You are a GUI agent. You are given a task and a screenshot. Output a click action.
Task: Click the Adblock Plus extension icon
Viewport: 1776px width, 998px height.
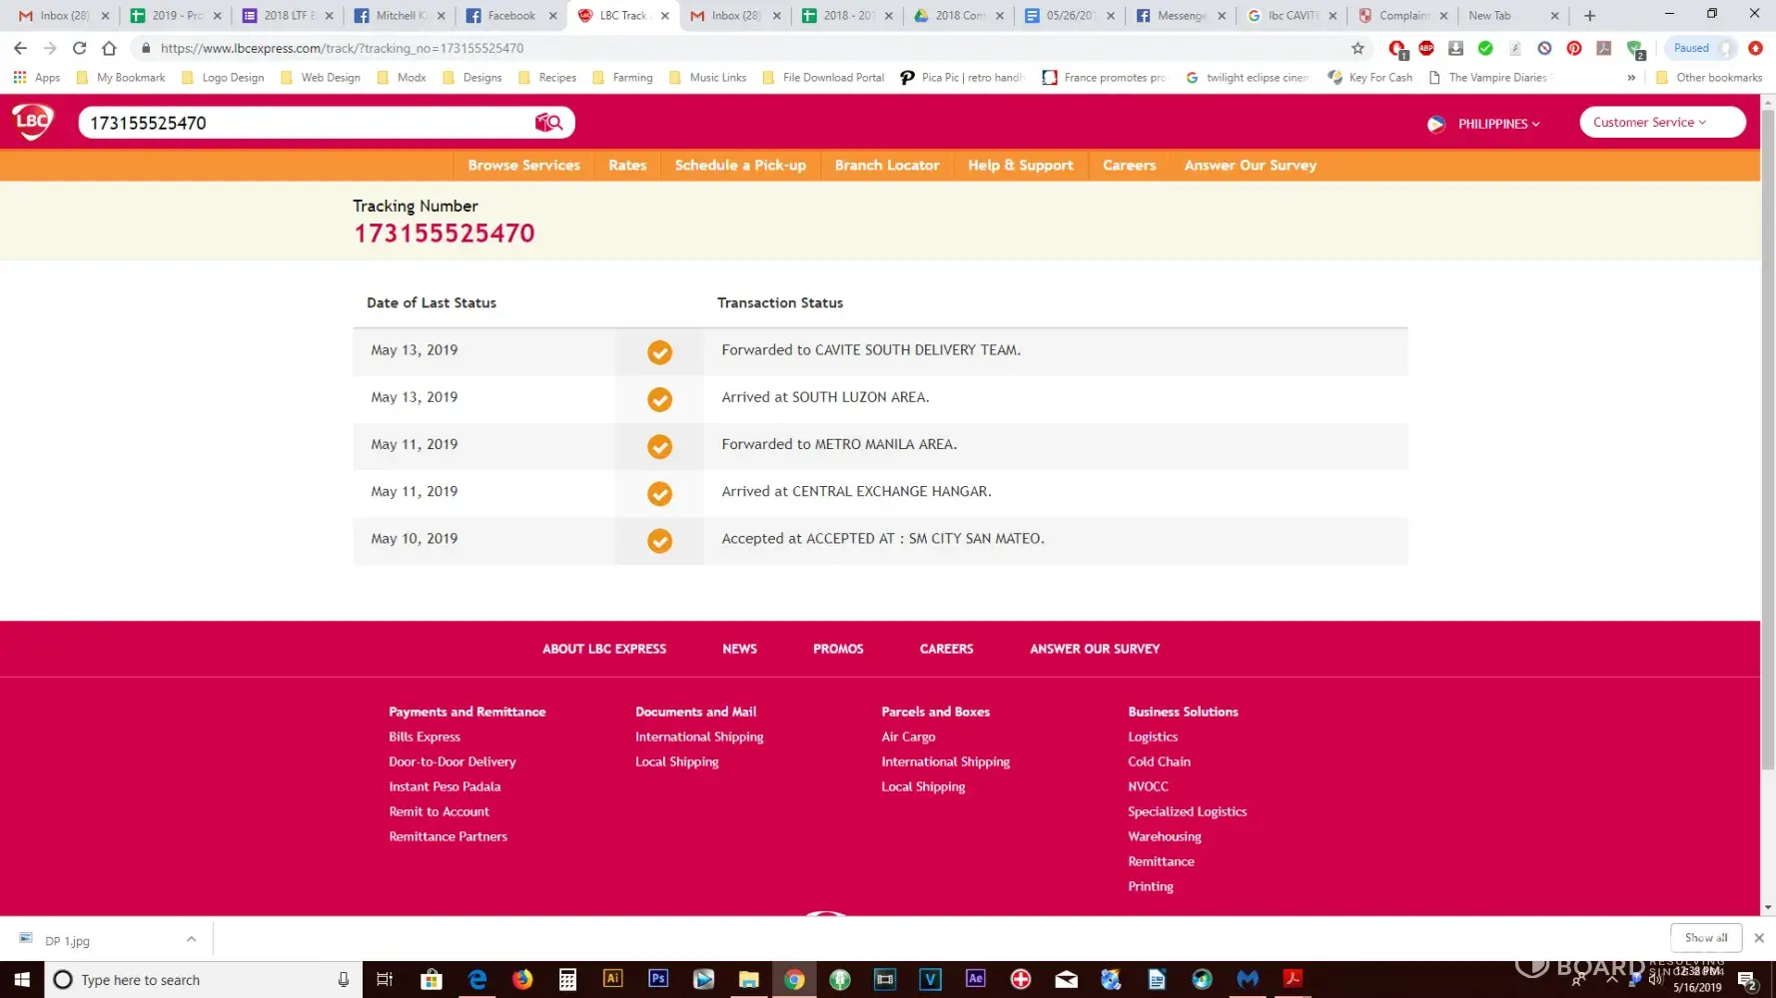tap(1426, 48)
